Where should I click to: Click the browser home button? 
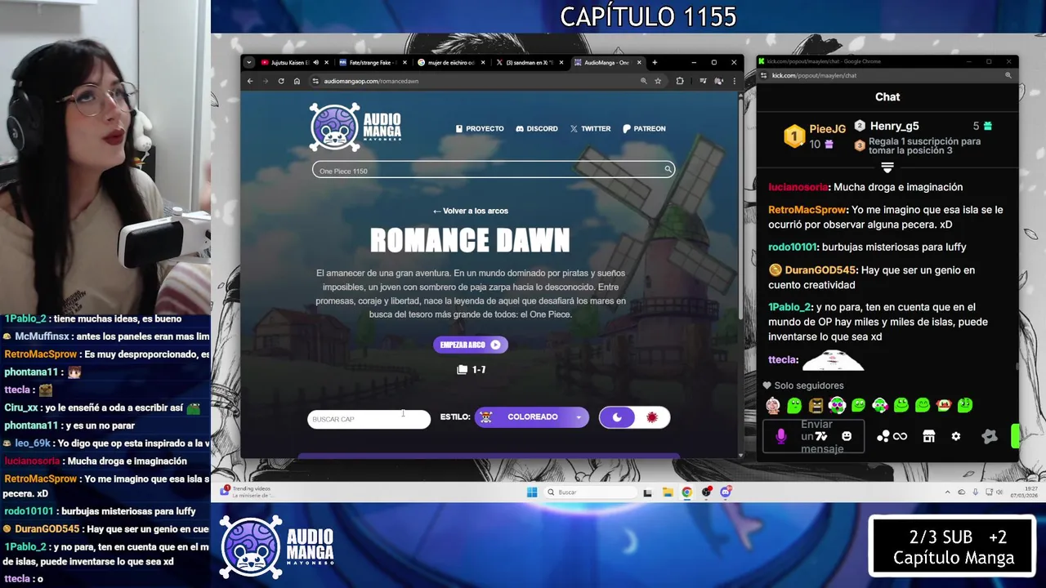pos(297,81)
